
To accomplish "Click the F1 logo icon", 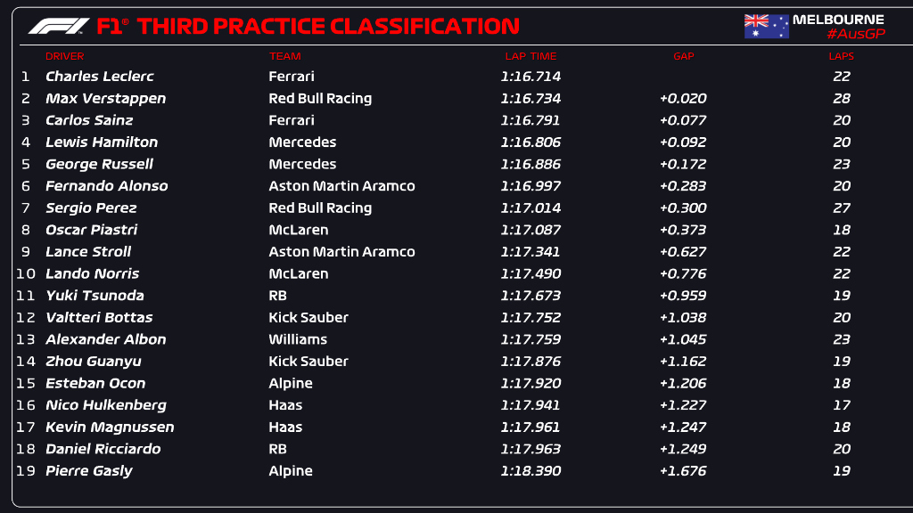I will (x=59, y=26).
